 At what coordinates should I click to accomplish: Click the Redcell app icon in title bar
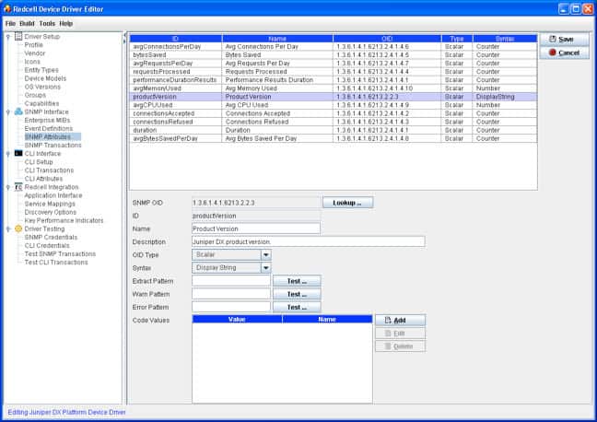(7, 9)
